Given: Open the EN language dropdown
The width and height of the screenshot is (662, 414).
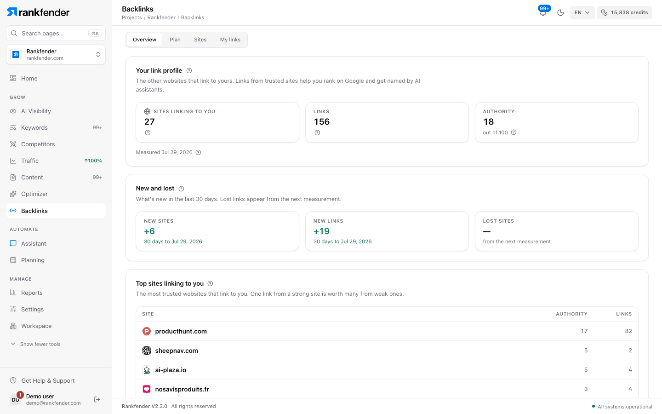Looking at the screenshot, I should click(x=582, y=12).
